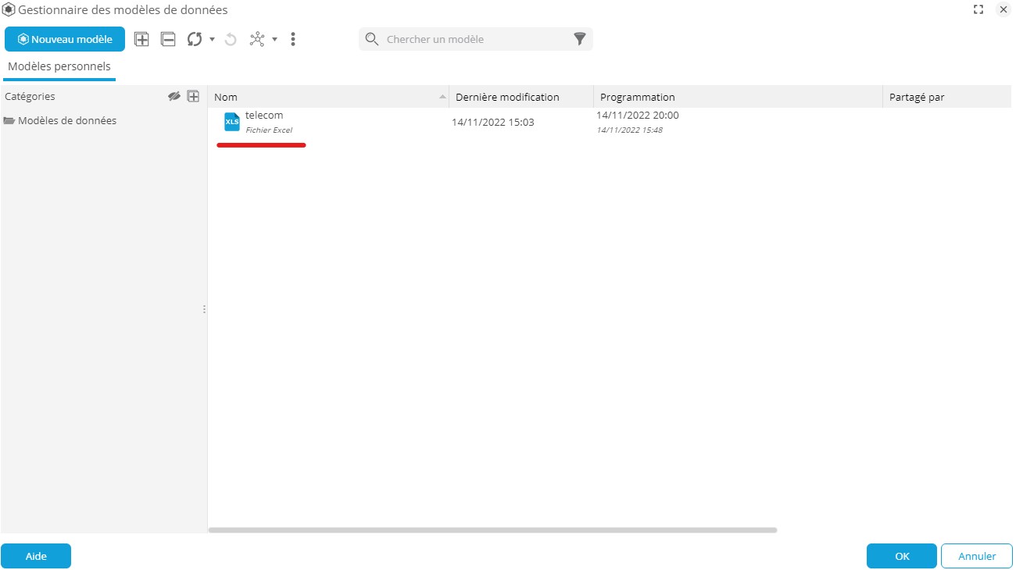This screenshot has width=1016, height=570.
Task: Select the Modèles de données folder
Action: click(x=66, y=120)
